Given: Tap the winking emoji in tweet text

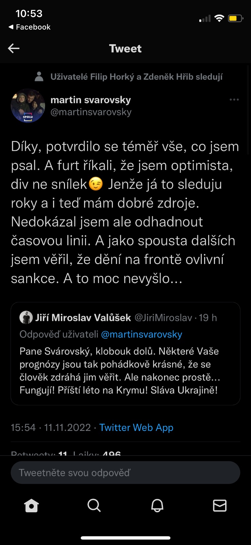Looking at the screenshot, I should (x=96, y=184).
